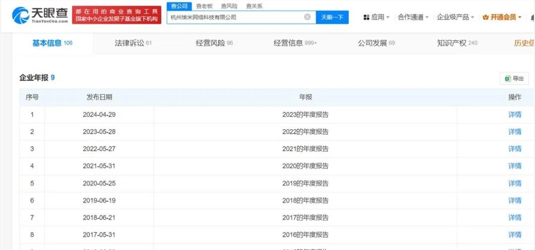This screenshot has width=535, height=250.
Task: Switch to 公司发展 tab
Action: [x=376, y=43]
